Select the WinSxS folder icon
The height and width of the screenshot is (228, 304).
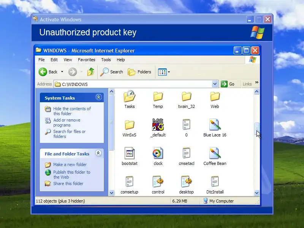(129, 125)
